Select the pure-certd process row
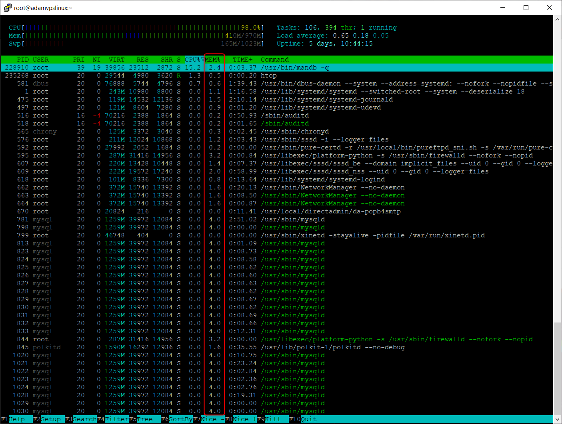The image size is (562, 424). [x=277, y=147]
